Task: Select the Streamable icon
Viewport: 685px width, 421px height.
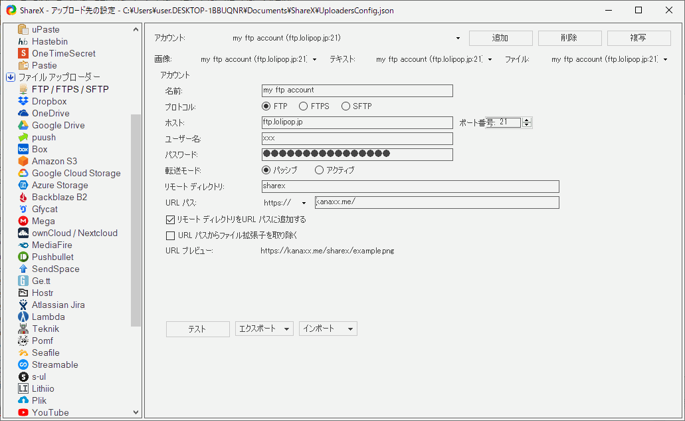Action: 23,364
